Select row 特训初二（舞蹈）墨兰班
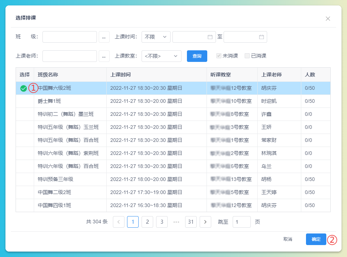Image resolution: width=347 pixels, height=257 pixels. pyautogui.click(x=173, y=114)
